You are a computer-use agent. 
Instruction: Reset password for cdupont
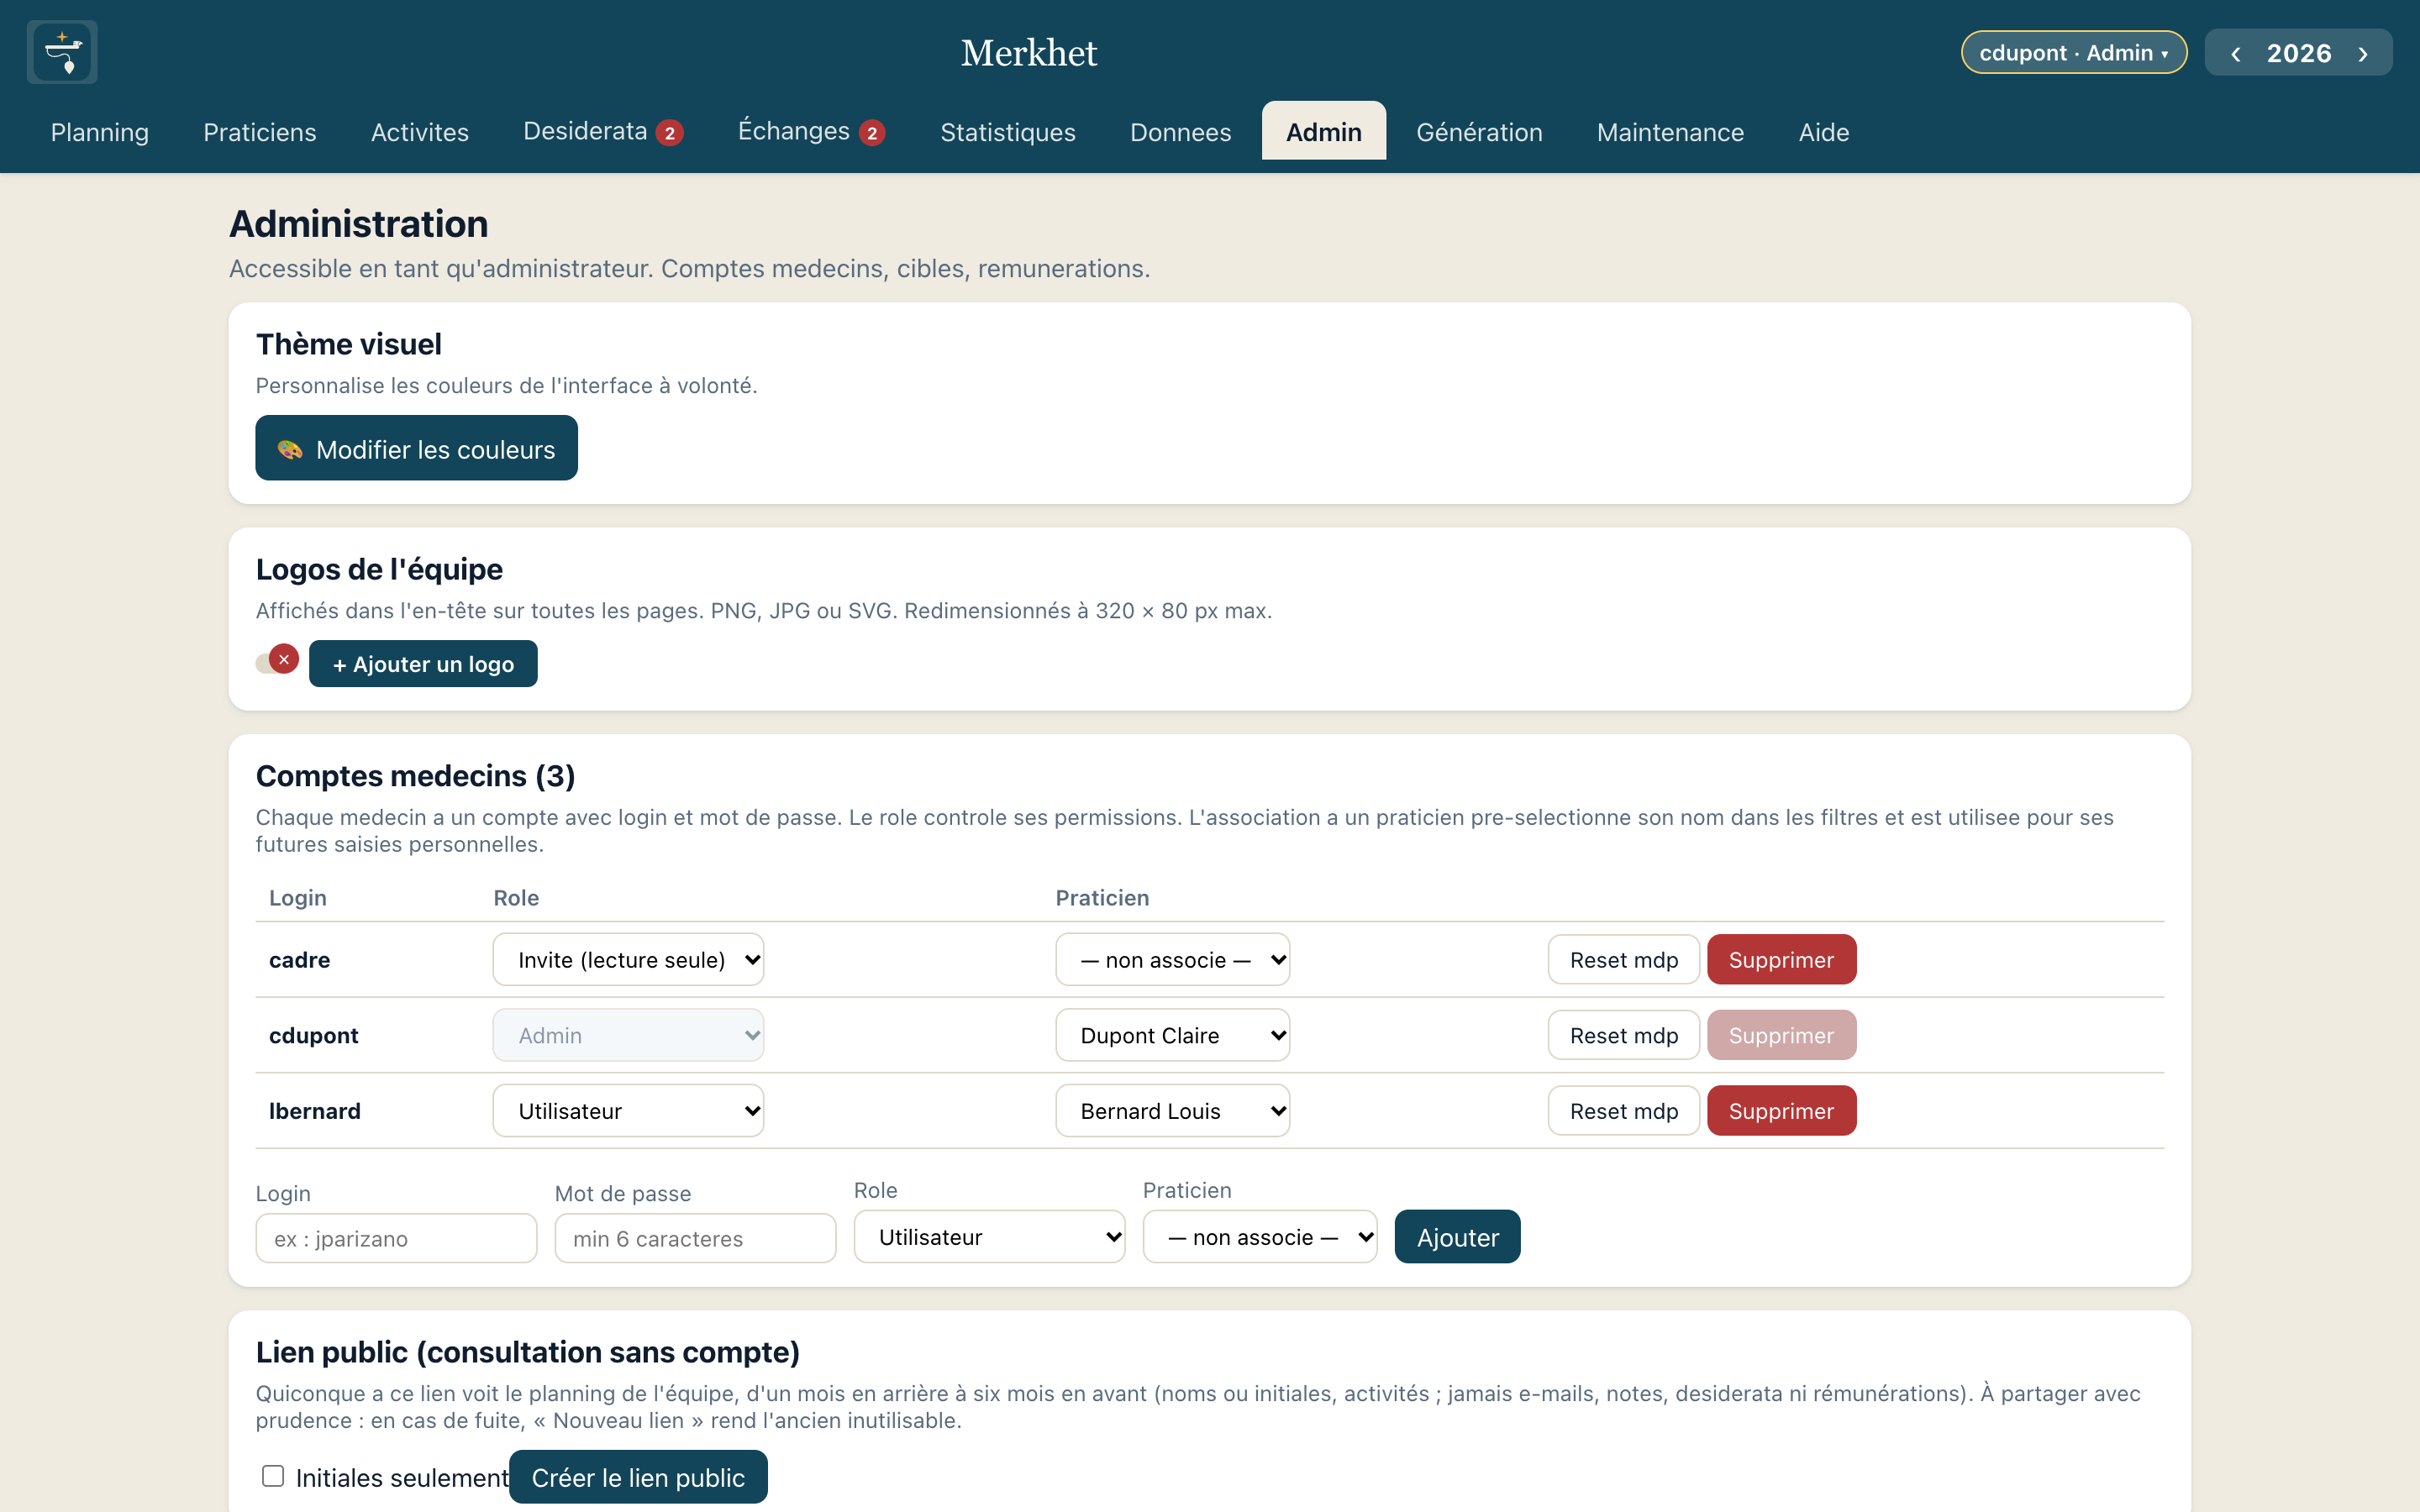point(1623,1035)
